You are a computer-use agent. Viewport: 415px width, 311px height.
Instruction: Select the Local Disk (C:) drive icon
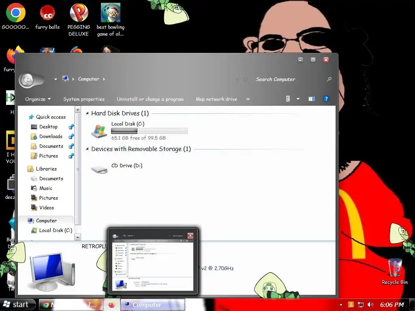coord(99,131)
